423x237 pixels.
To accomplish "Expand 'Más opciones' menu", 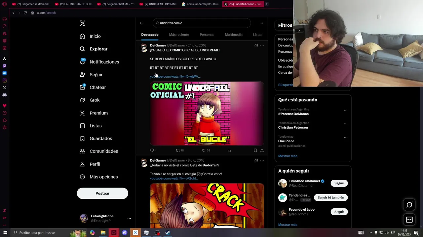I will pos(99,177).
